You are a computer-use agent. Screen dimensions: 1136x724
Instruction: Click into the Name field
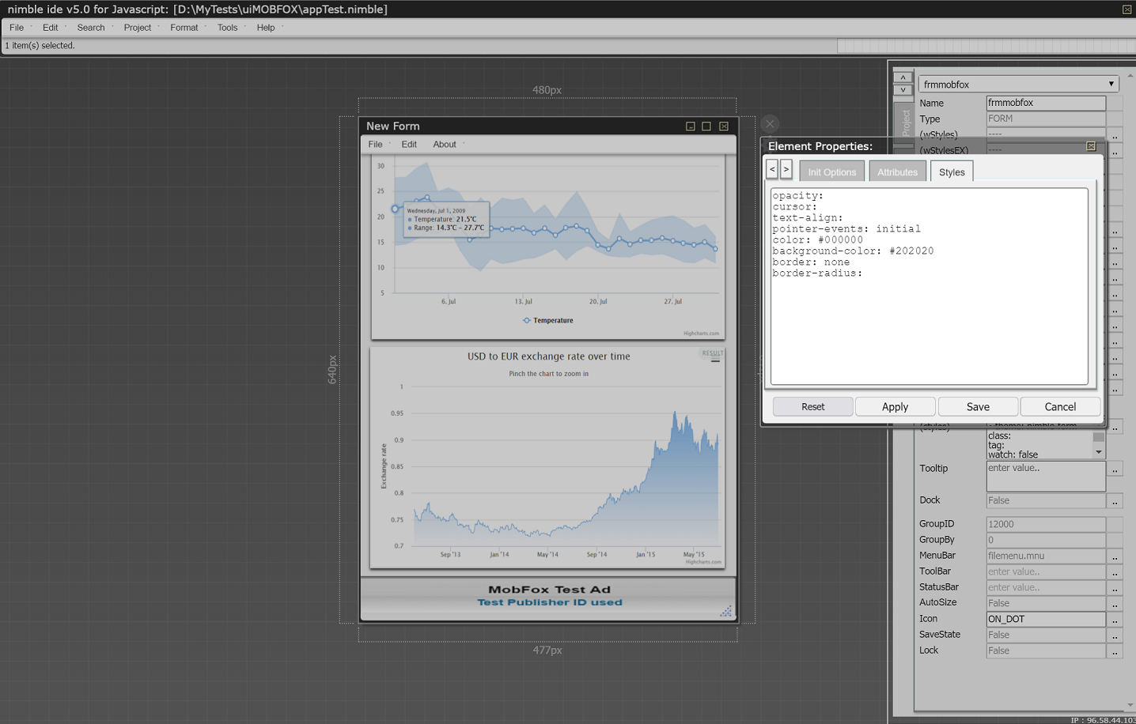coord(1046,103)
